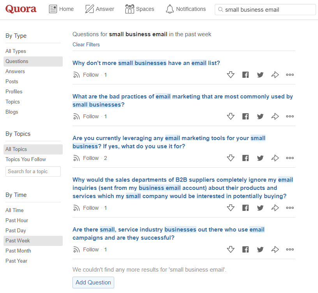The height and width of the screenshot is (293, 318).
Task: Open more options for 'email list' question
Action: click(290, 75)
